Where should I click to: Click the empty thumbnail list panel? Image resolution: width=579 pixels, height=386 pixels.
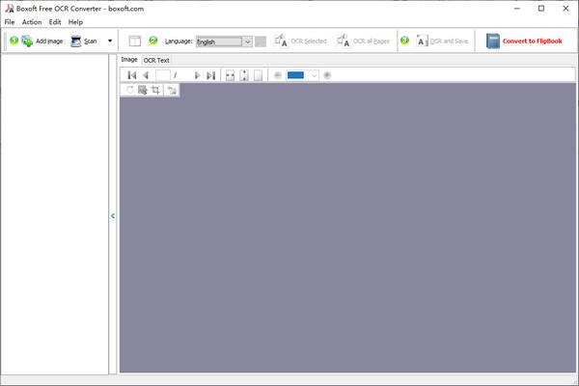coord(55,214)
